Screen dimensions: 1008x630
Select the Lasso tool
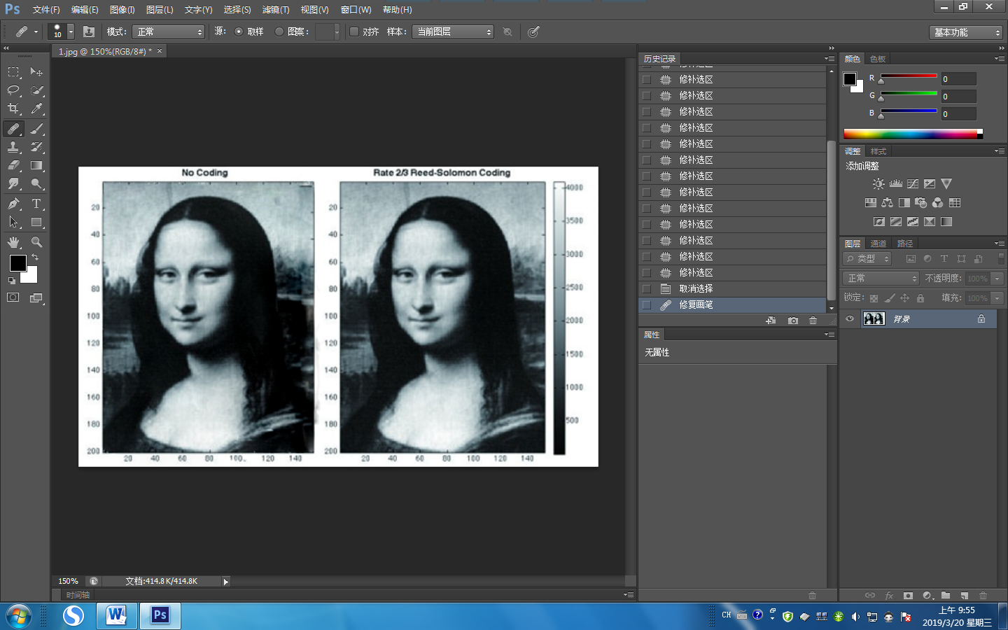(x=13, y=90)
